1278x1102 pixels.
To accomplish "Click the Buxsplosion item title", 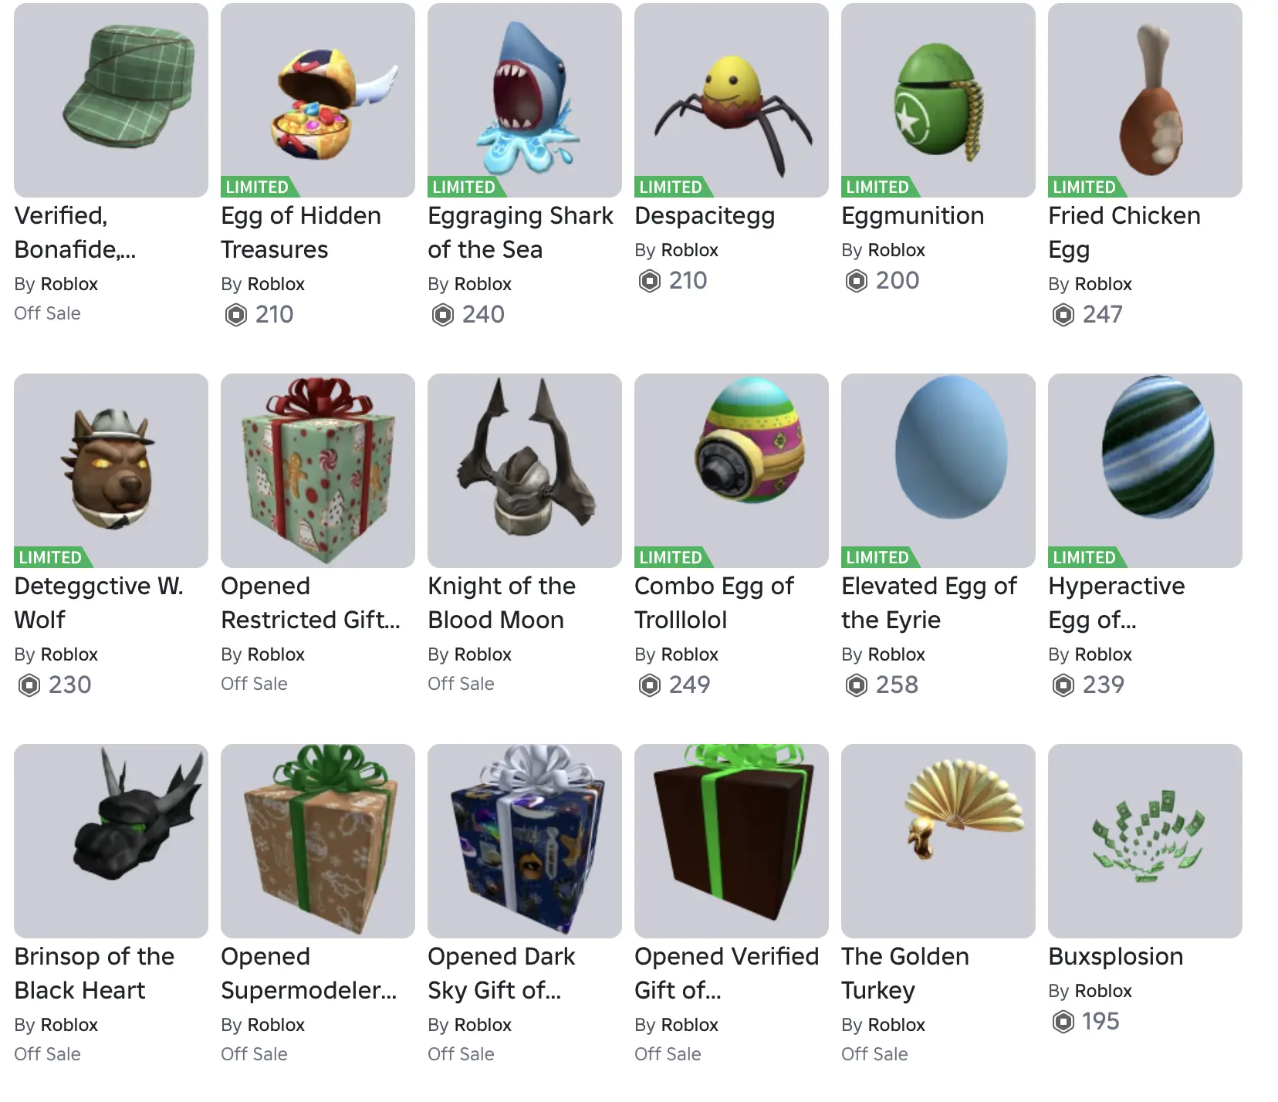I will tap(1116, 956).
